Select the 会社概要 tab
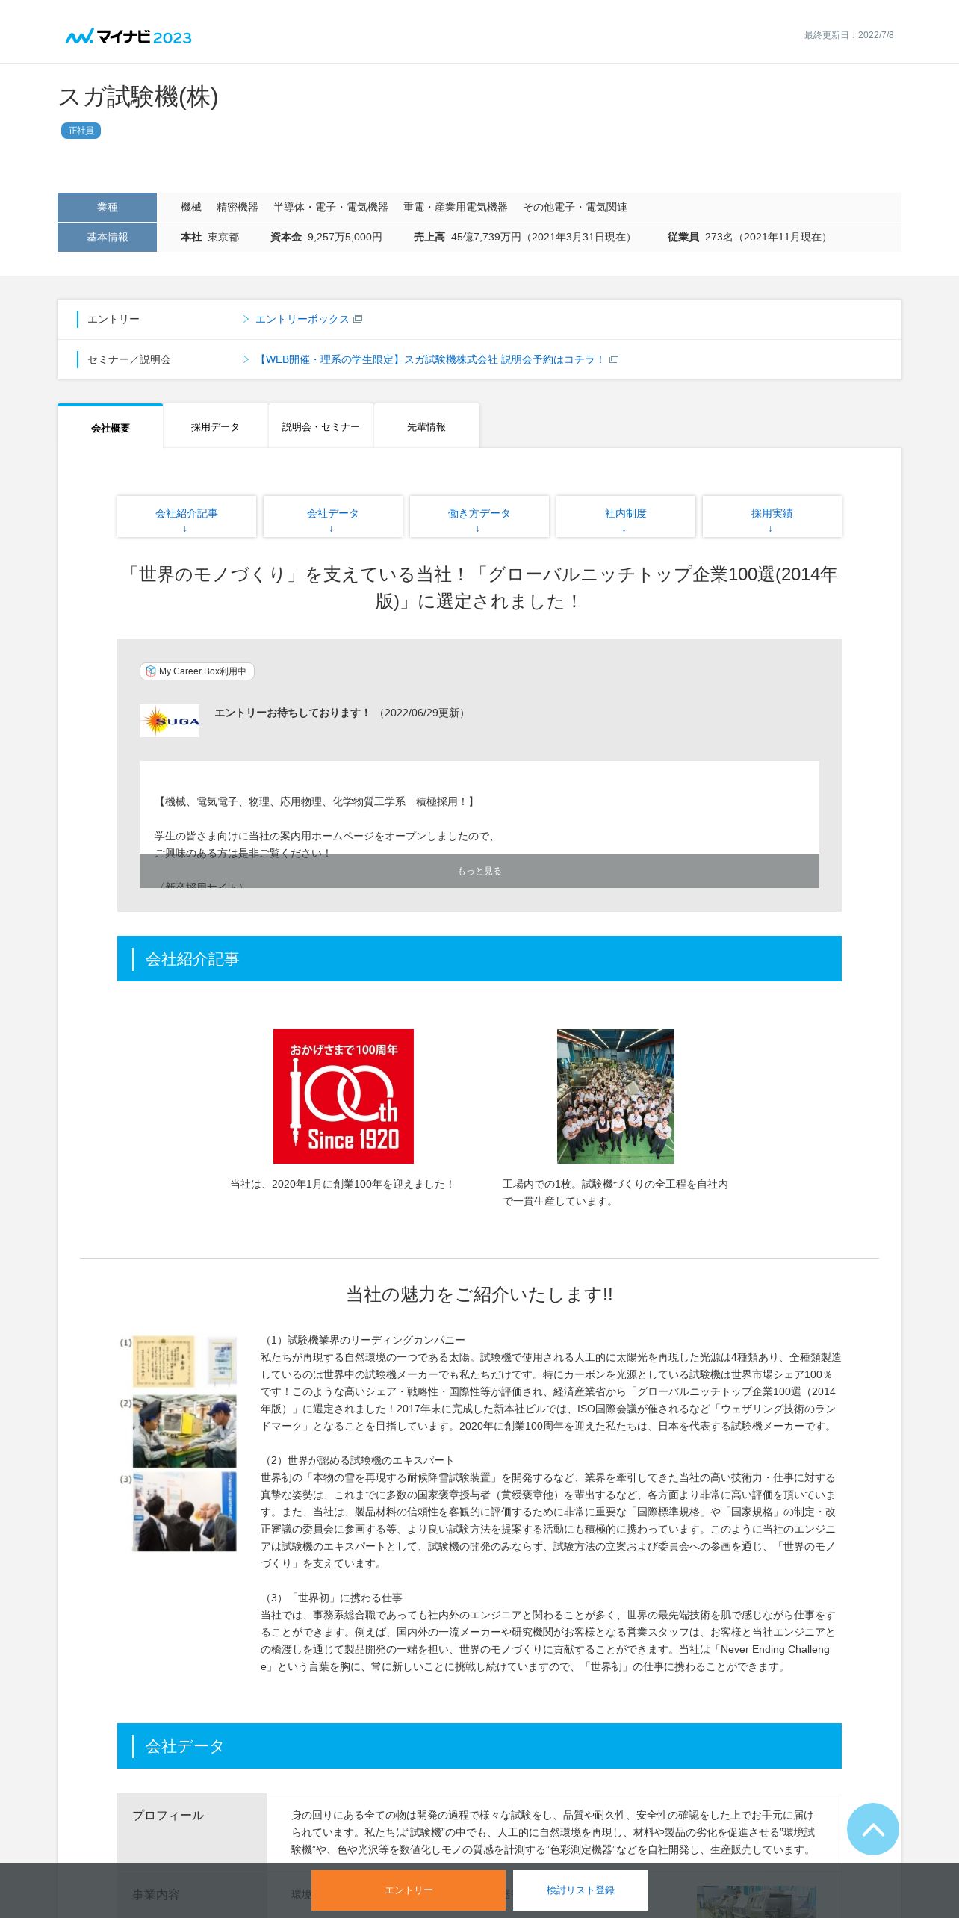This screenshot has width=959, height=1918. click(x=111, y=427)
